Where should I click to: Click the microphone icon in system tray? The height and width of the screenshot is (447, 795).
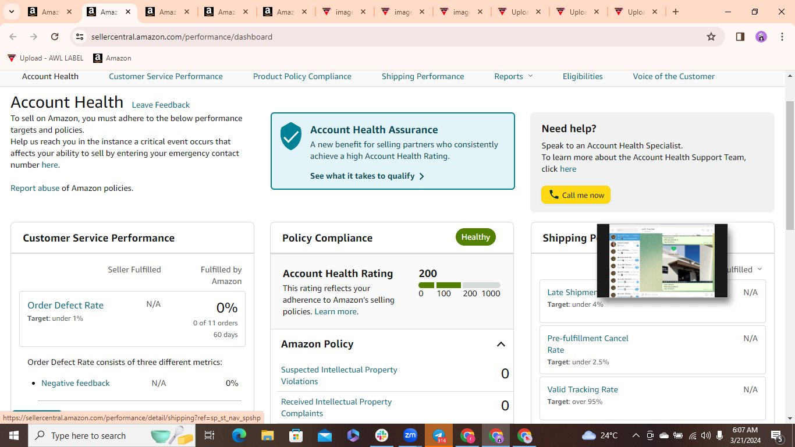(x=720, y=435)
